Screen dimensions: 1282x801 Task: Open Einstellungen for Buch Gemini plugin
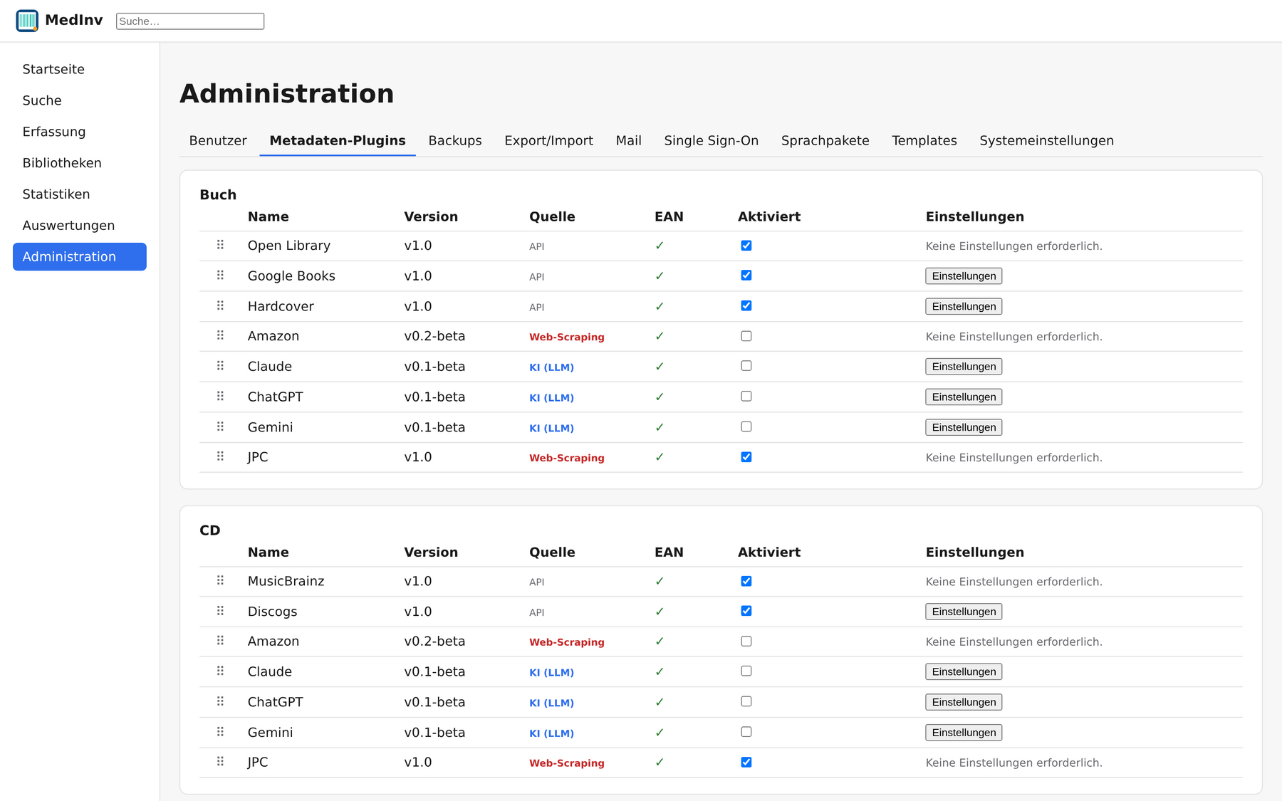coord(964,427)
